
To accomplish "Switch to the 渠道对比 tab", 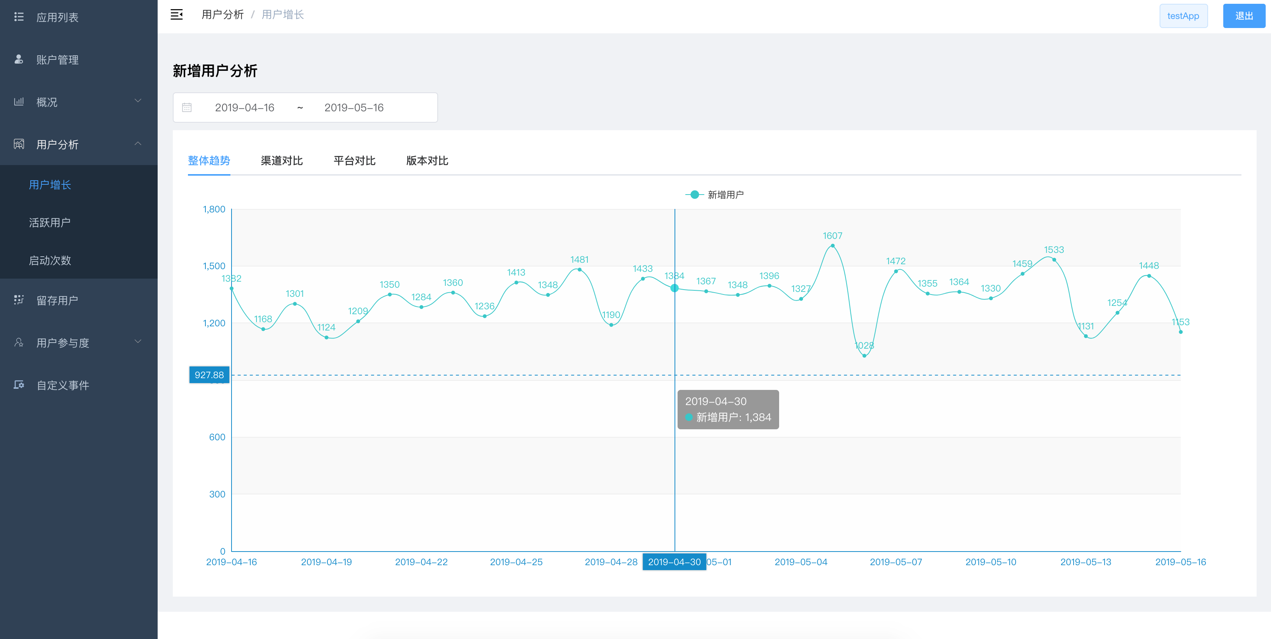I will coord(282,161).
